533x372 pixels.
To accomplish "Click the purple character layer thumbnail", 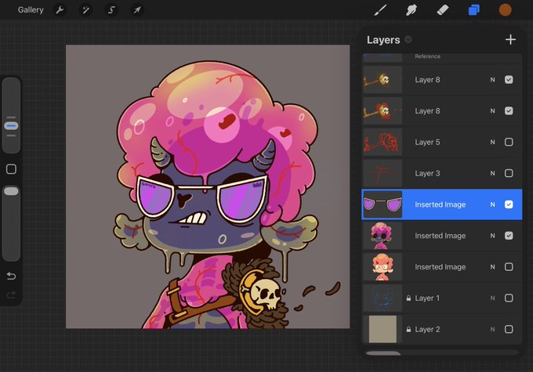I will pos(383,236).
